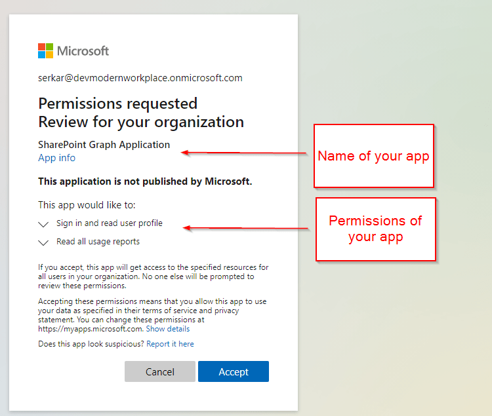Expand the chevron beside Sign in and read user profile
The height and width of the screenshot is (416, 492).
click(44, 224)
